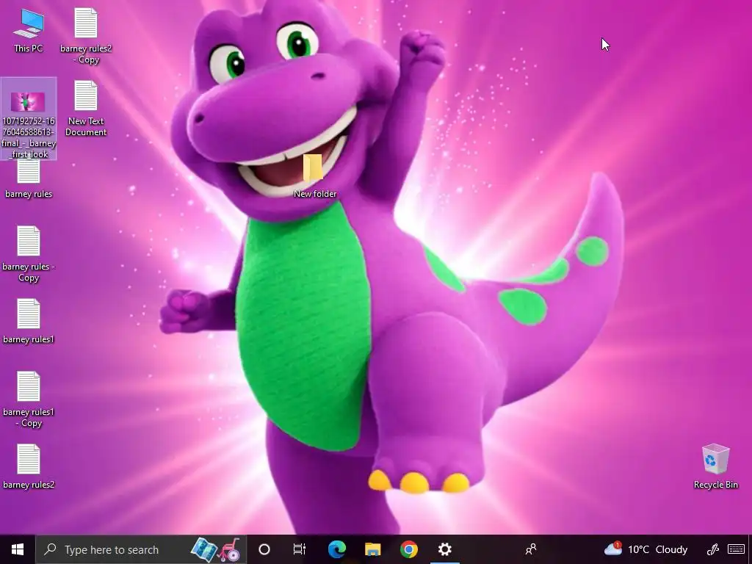The width and height of the screenshot is (752, 564).
Task: Select the Recycle Bin icon
Action: 715,466
